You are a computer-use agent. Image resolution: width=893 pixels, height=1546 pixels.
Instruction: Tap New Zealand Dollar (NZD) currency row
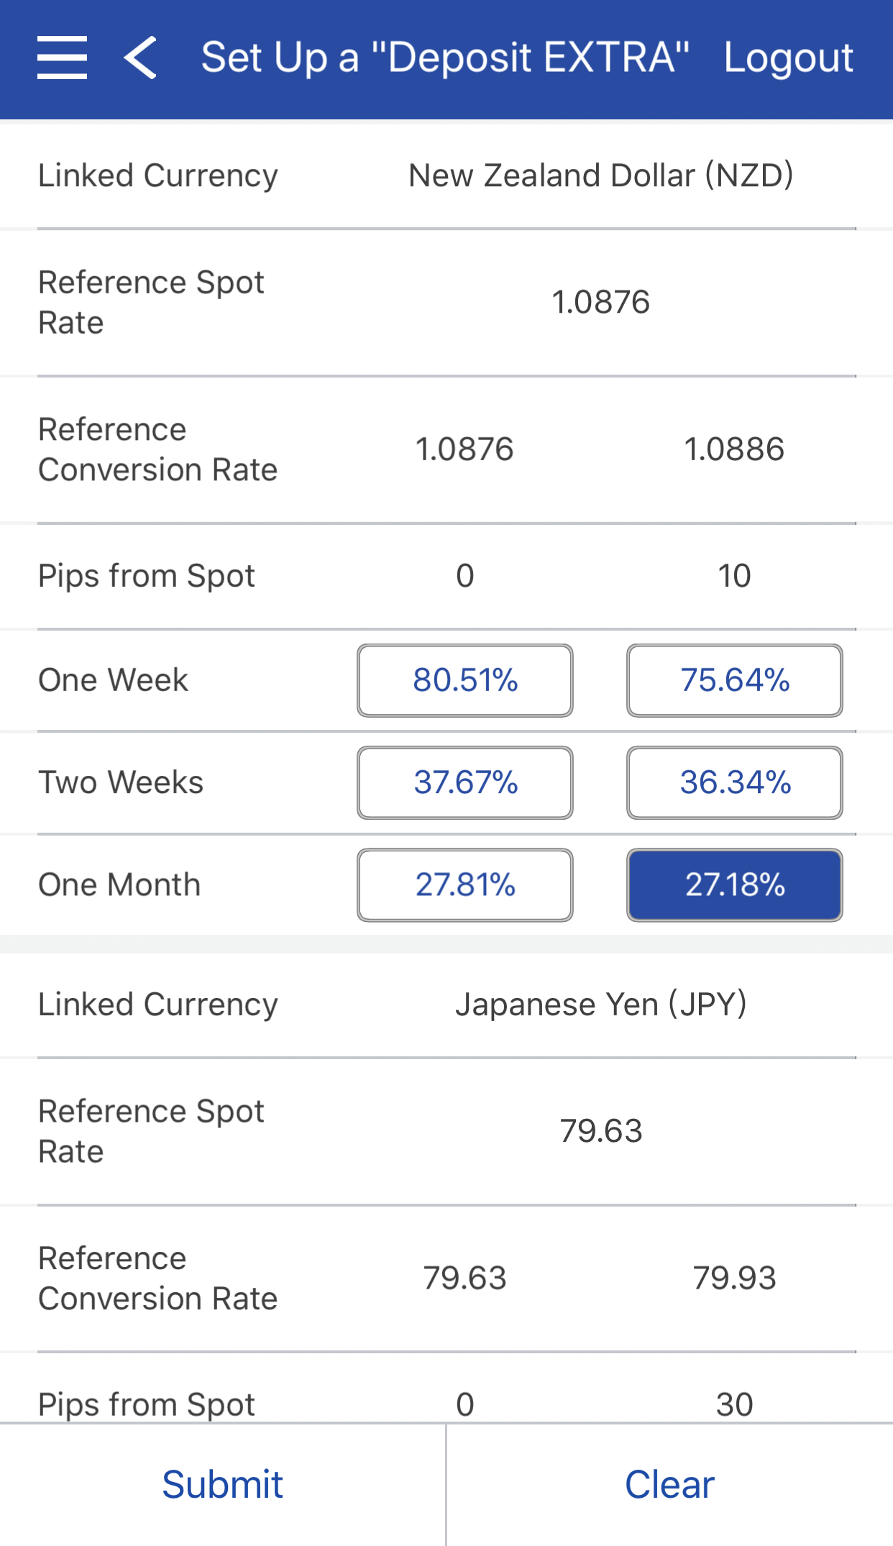(600, 175)
